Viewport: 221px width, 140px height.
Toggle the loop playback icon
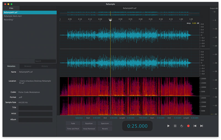point(181,126)
